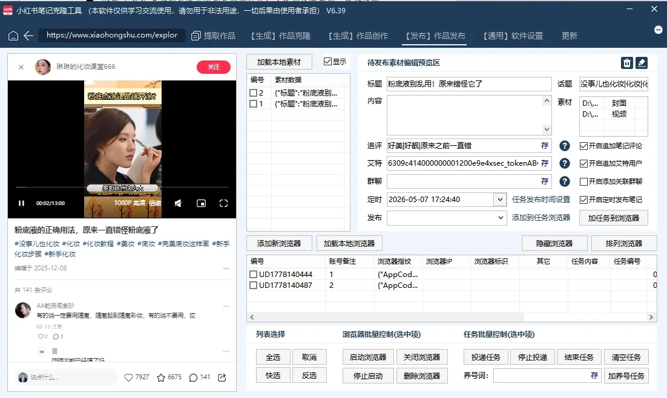Open 倍速 playback speed selector
This screenshot has height=398, width=667.
156,203
